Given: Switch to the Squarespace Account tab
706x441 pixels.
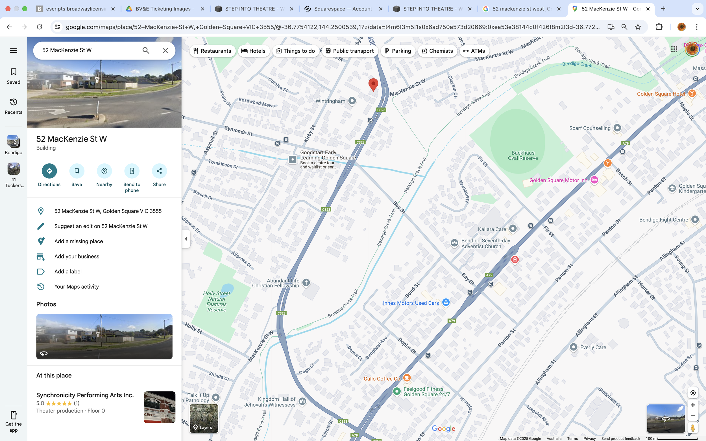Looking at the screenshot, I should pos(343,9).
